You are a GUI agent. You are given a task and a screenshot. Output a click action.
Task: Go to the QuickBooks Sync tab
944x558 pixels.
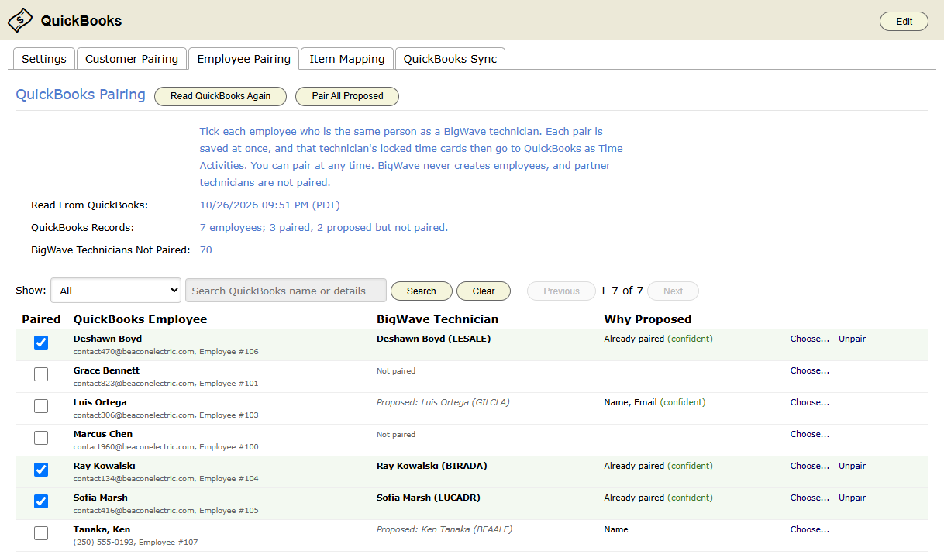450,59
